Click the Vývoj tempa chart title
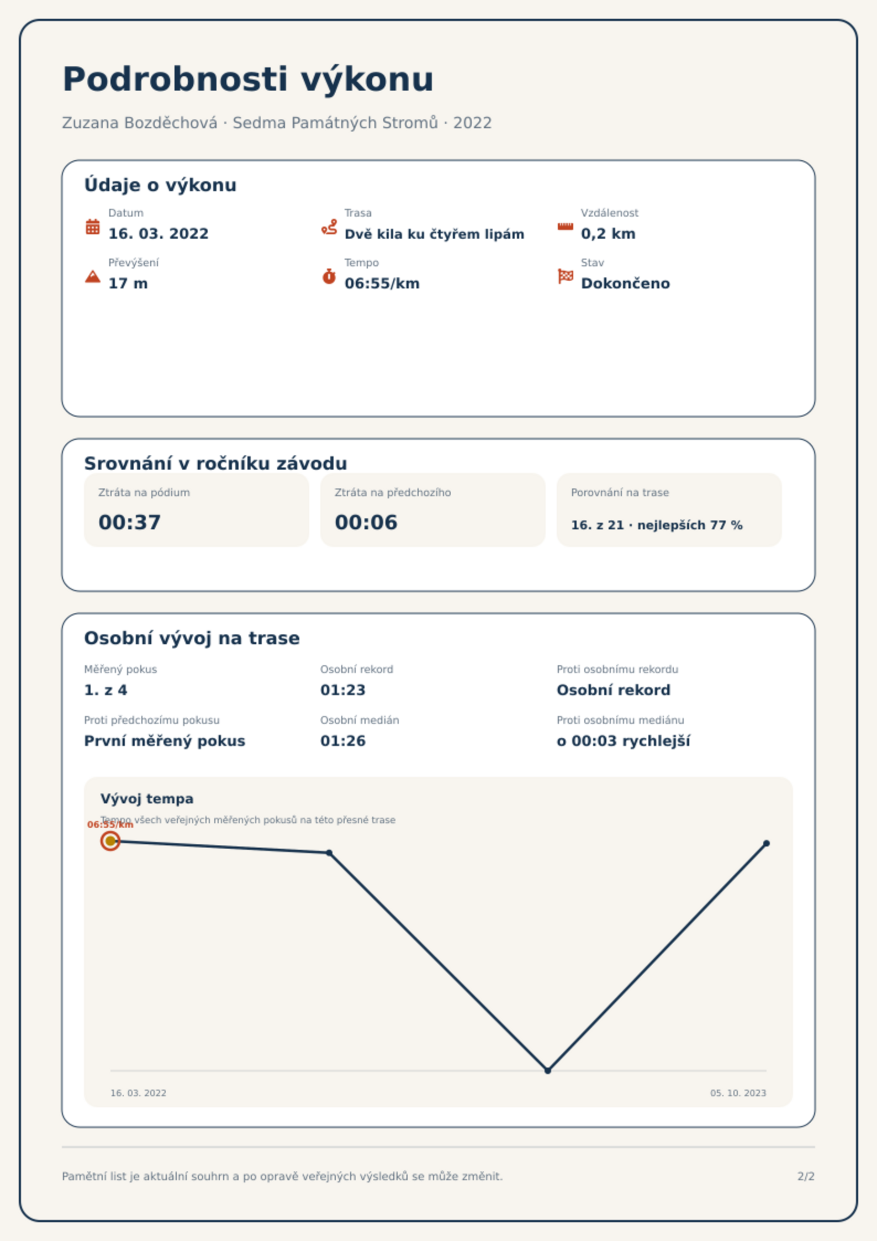The image size is (877, 1241). tap(147, 798)
